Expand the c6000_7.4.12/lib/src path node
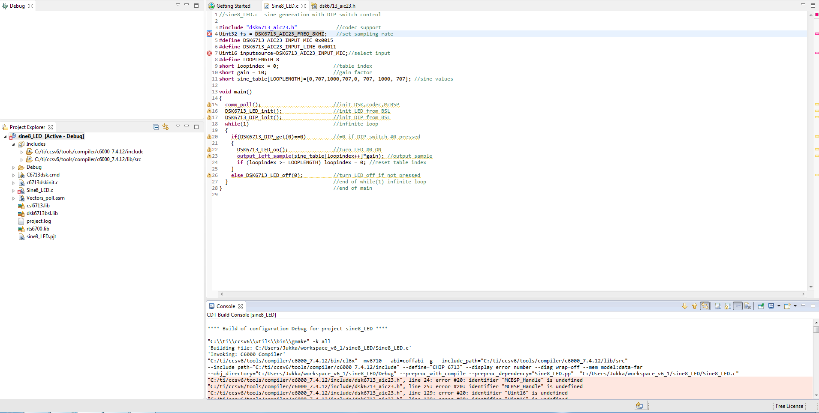819x413 pixels. click(x=21, y=160)
